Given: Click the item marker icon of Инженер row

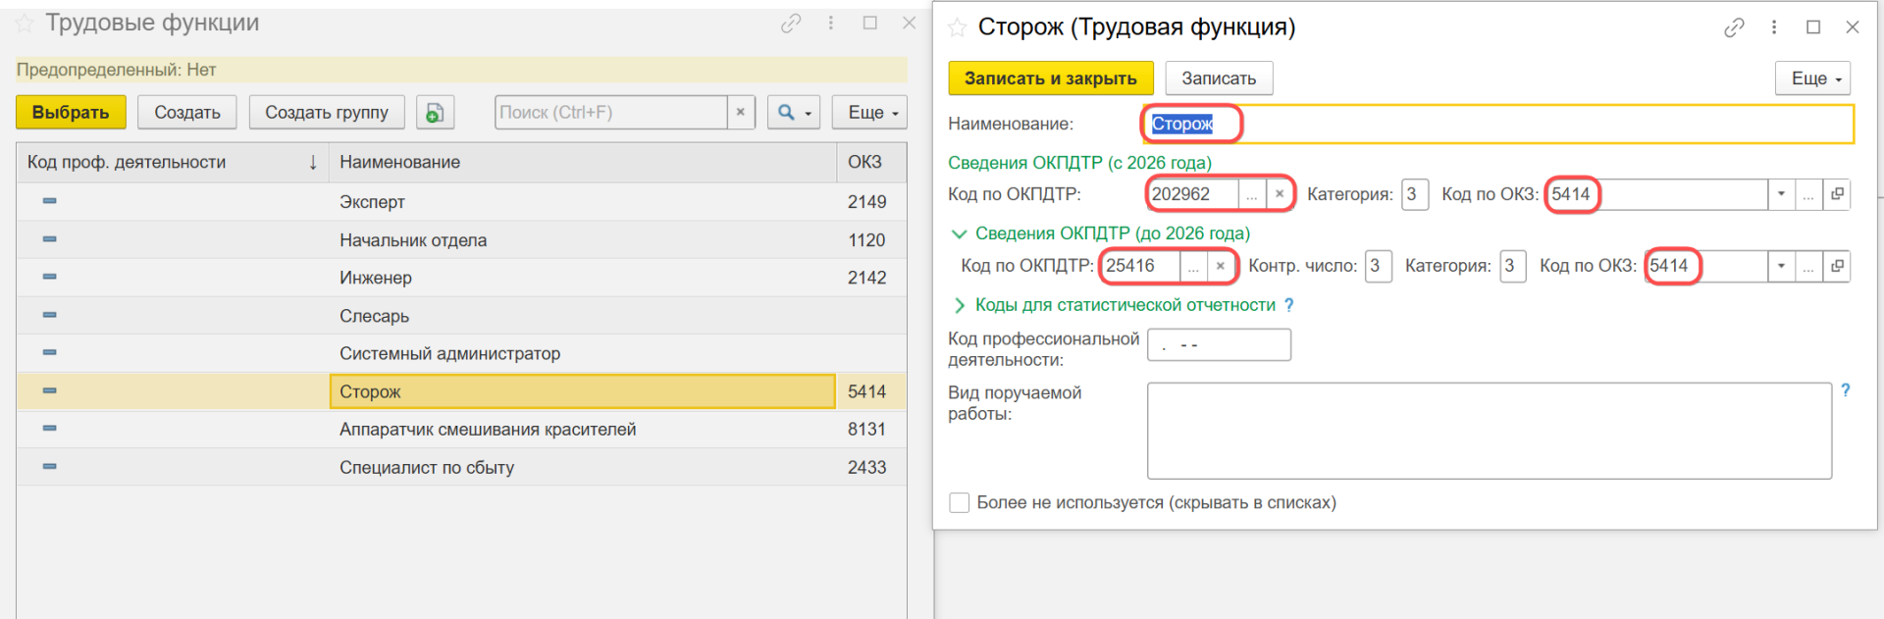Looking at the screenshot, I should [x=50, y=277].
